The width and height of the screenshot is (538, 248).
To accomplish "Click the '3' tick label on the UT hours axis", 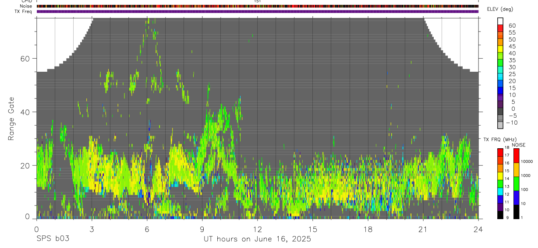I will point(92,229).
